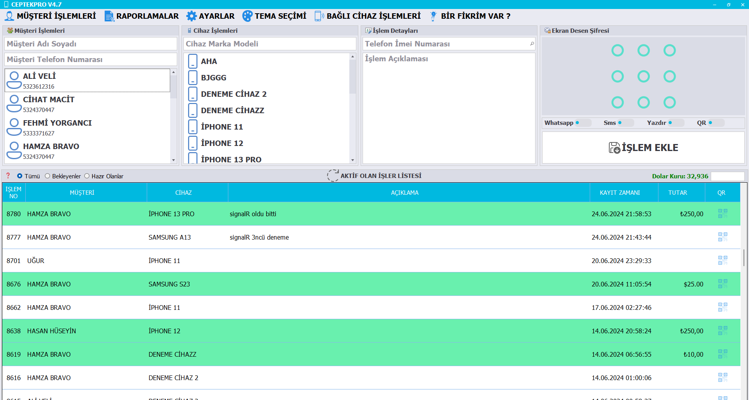Select the Bekleyenler radio button
Viewport: 749px width, 400px height.
[x=47, y=176]
